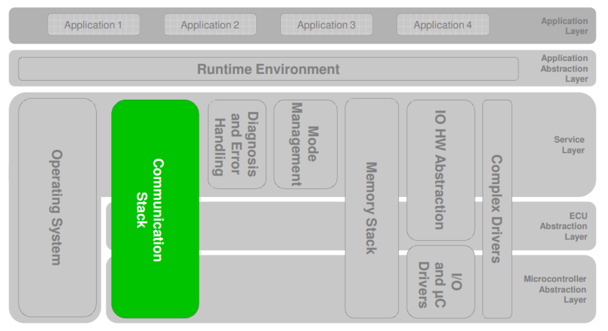Click the Mode Management block

tap(306, 144)
